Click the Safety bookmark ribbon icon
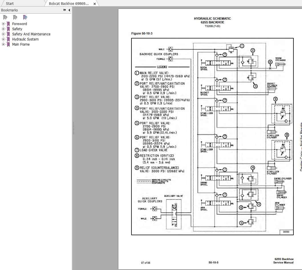302x270 pixels. pos(8,29)
